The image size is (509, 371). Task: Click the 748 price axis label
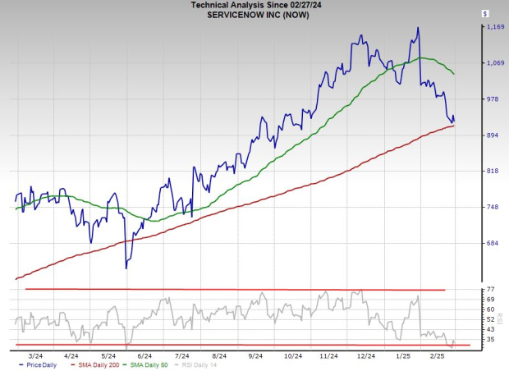[493, 207]
